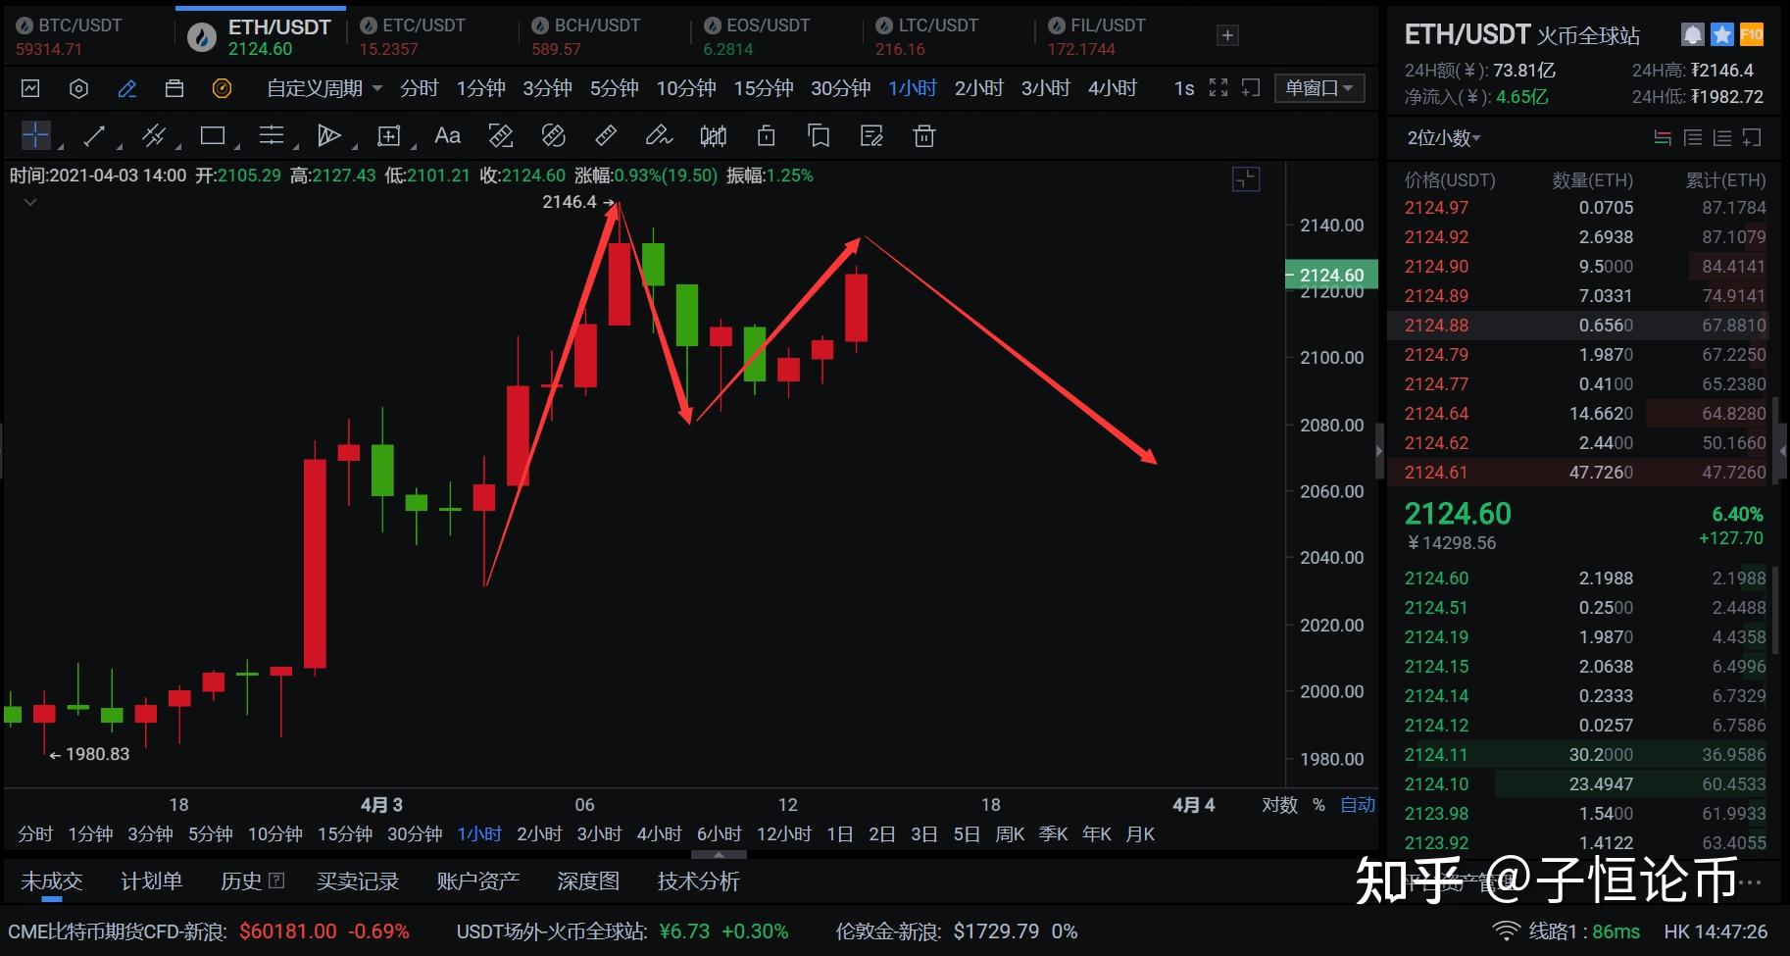Image resolution: width=1790 pixels, height=956 pixels.
Task: Choose the Aa text annotation tool
Action: (x=447, y=136)
